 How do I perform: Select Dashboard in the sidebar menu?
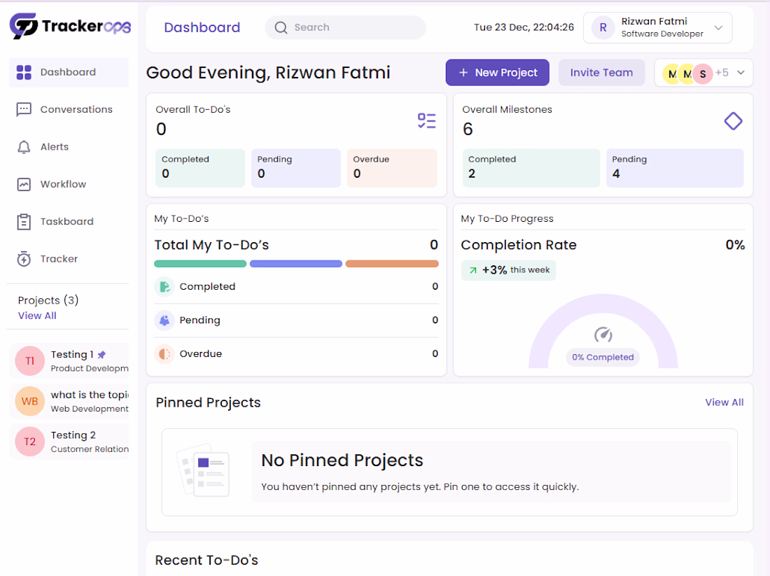pos(69,72)
